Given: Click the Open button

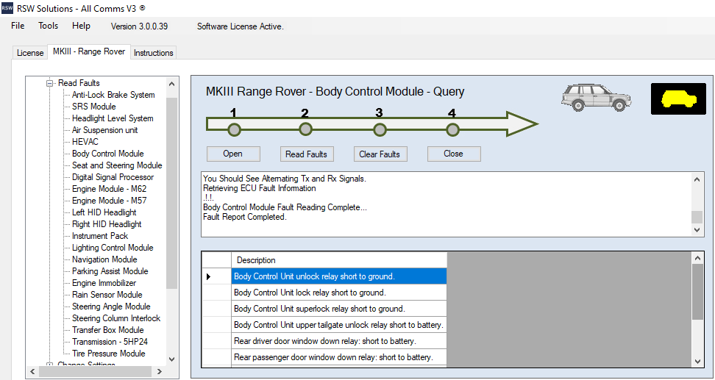Looking at the screenshot, I should pyautogui.click(x=233, y=154).
